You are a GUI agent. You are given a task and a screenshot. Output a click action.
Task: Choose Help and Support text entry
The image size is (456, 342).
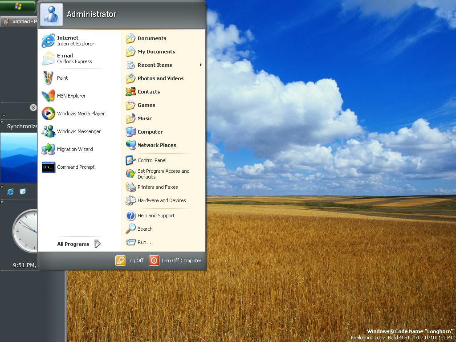coord(156,216)
